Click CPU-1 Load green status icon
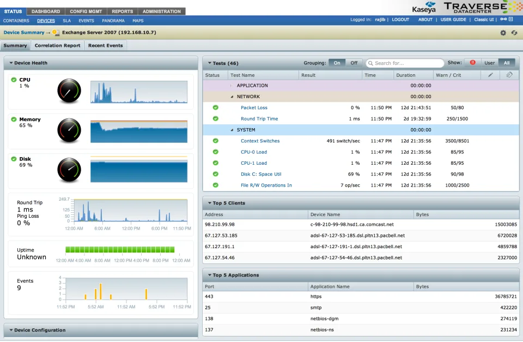This screenshot has width=523, height=342. (x=216, y=163)
